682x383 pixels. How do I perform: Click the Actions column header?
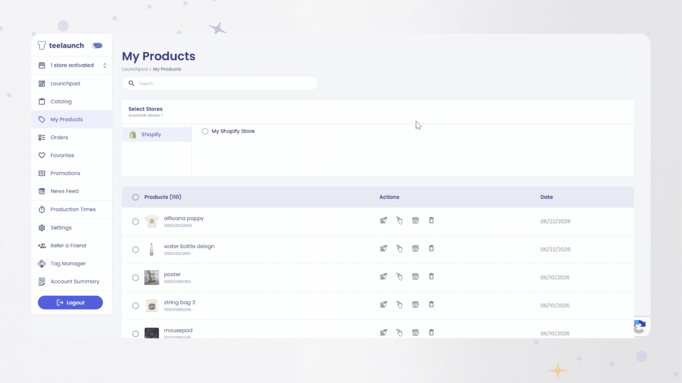[389, 197]
